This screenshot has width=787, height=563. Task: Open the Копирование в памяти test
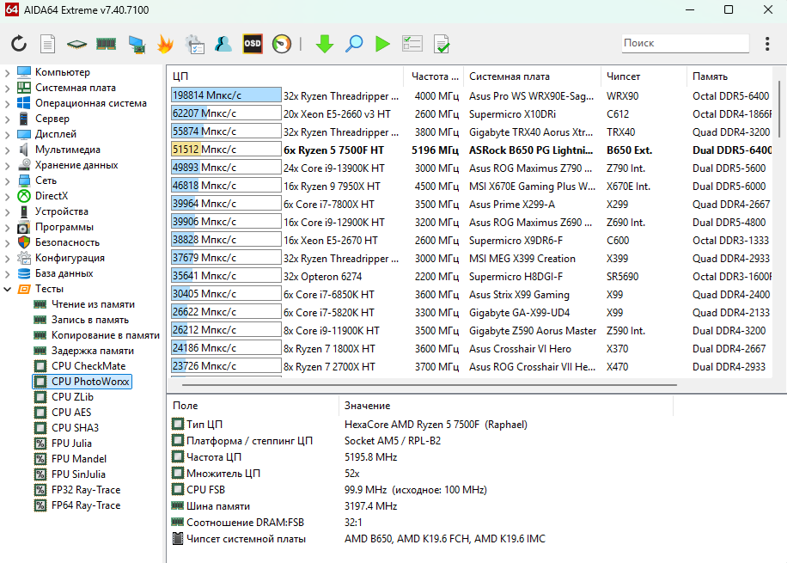(106, 335)
